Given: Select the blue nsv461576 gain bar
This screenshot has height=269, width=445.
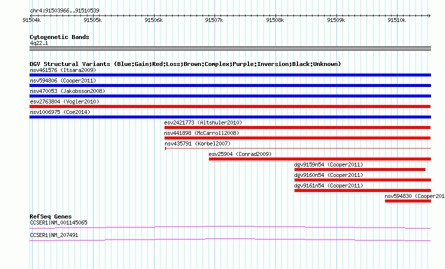Looking at the screenshot, I should coord(230,75).
